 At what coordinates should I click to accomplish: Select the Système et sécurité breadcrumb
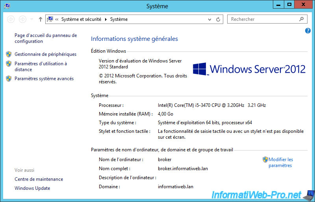pos(81,19)
